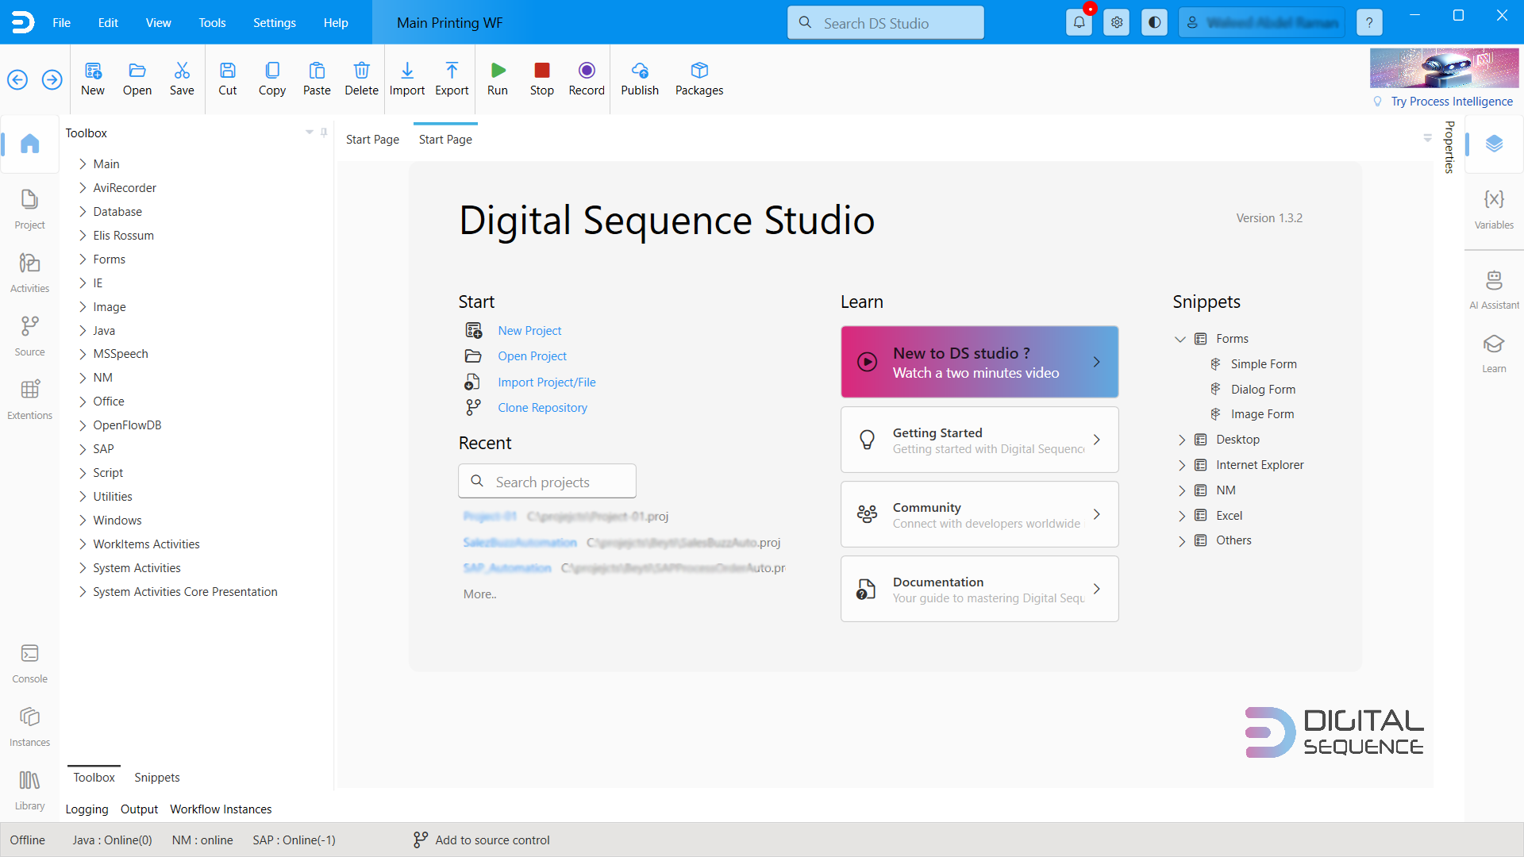Navigate forward with the right arrow icon

pyautogui.click(x=52, y=79)
